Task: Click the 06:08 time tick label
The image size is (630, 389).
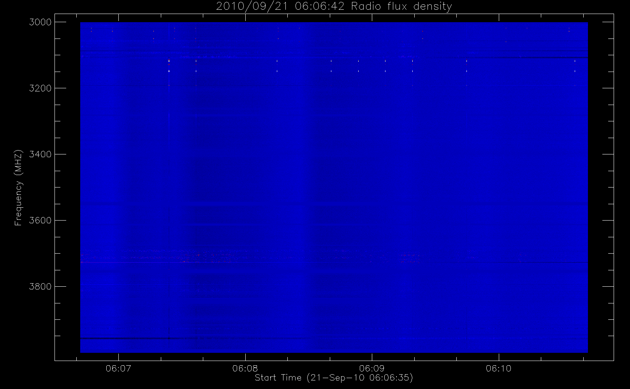Action: [245, 368]
